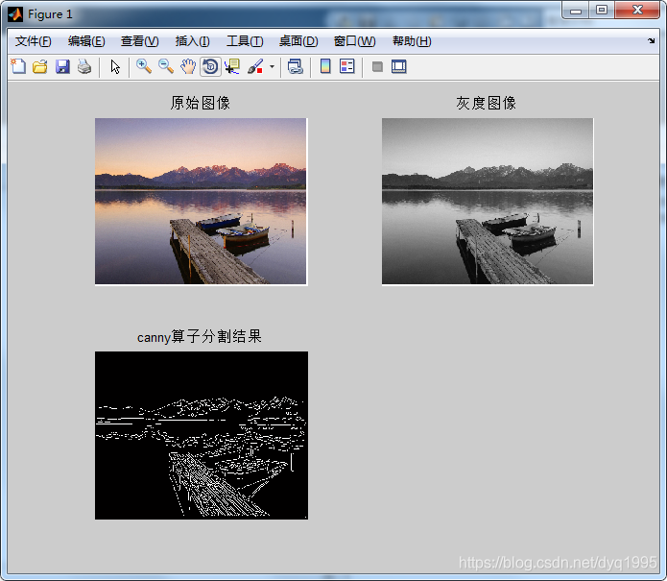Expand the Brush color dropdown arrow

272,67
